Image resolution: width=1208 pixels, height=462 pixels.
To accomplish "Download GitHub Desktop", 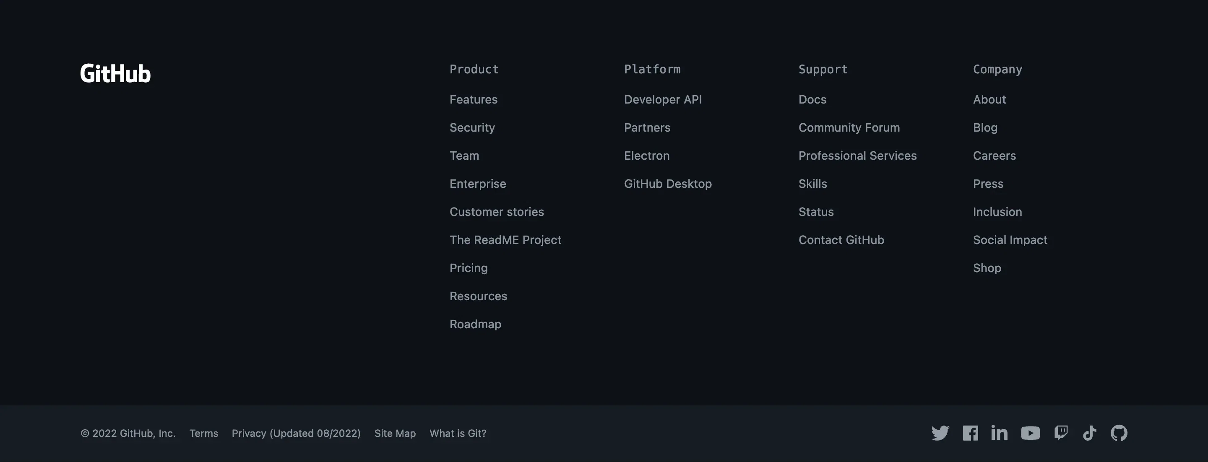I will (x=668, y=183).
